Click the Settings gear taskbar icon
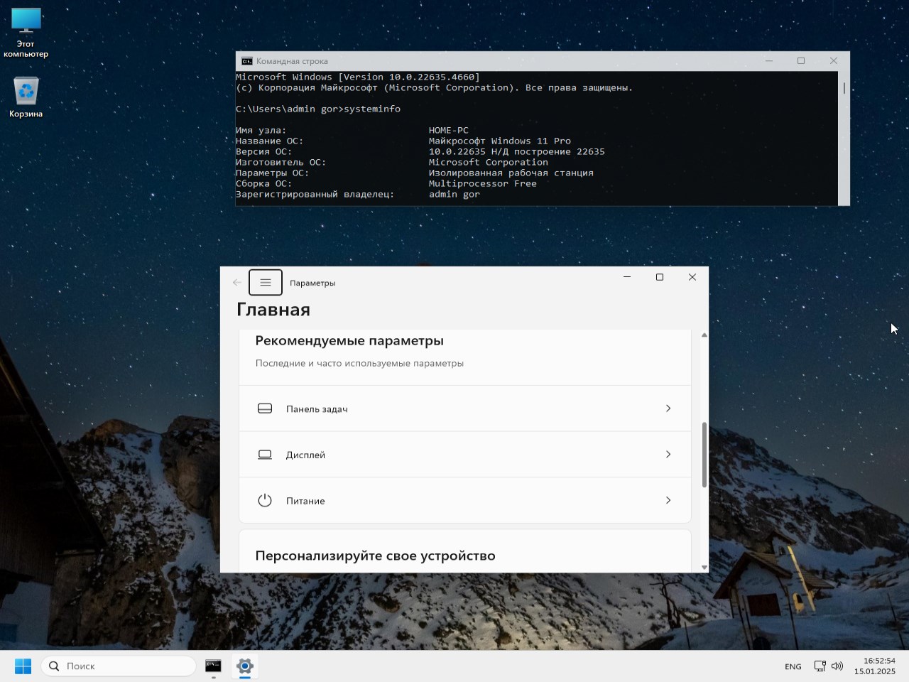The image size is (909, 682). pos(245,666)
